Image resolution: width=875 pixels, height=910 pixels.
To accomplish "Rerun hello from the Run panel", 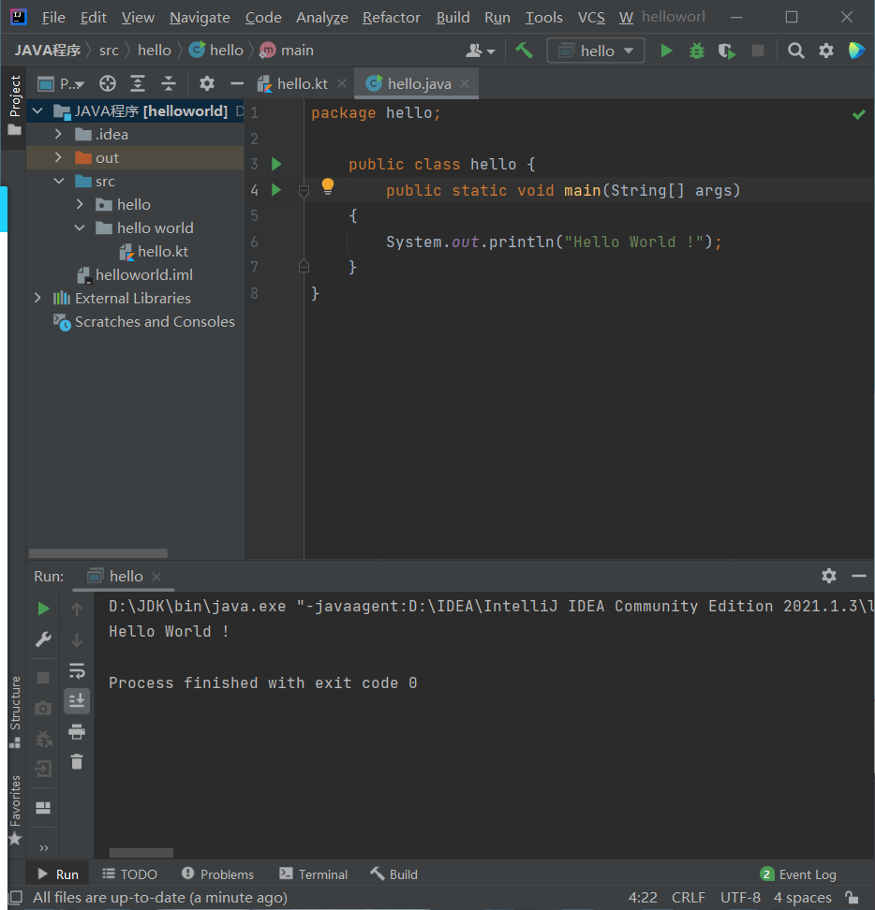I will pos(43,609).
